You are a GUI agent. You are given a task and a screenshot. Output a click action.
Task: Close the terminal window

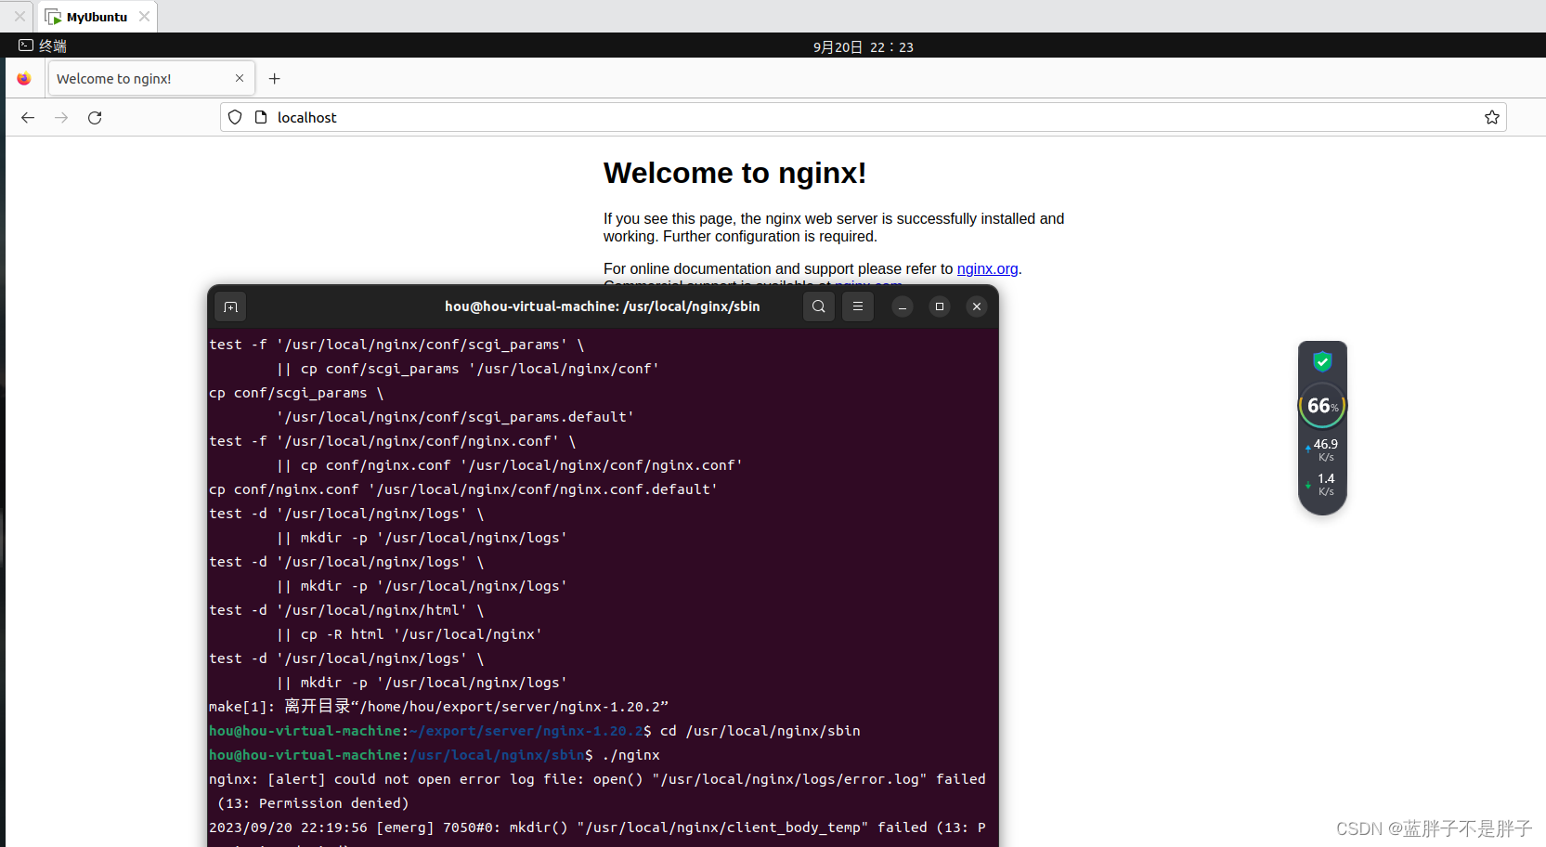(977, 306)
